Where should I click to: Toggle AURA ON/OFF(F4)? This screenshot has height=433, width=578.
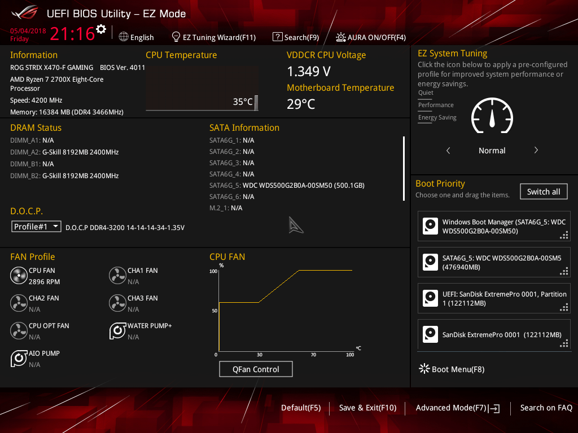click(x=371, y=37)
